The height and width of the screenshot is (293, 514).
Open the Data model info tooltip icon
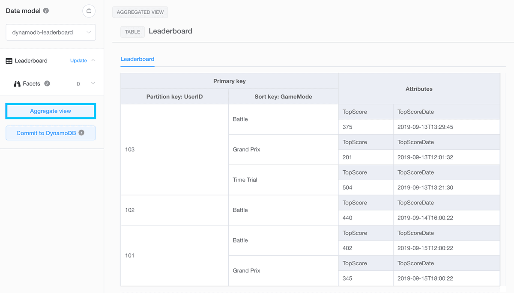pyautogui.click(x=47, y=11)
